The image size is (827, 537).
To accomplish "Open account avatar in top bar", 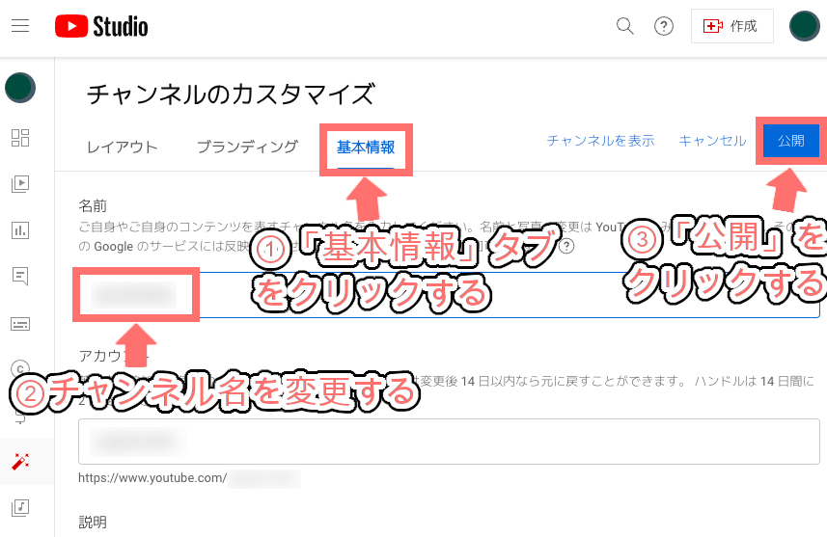I will coord(804,26).
